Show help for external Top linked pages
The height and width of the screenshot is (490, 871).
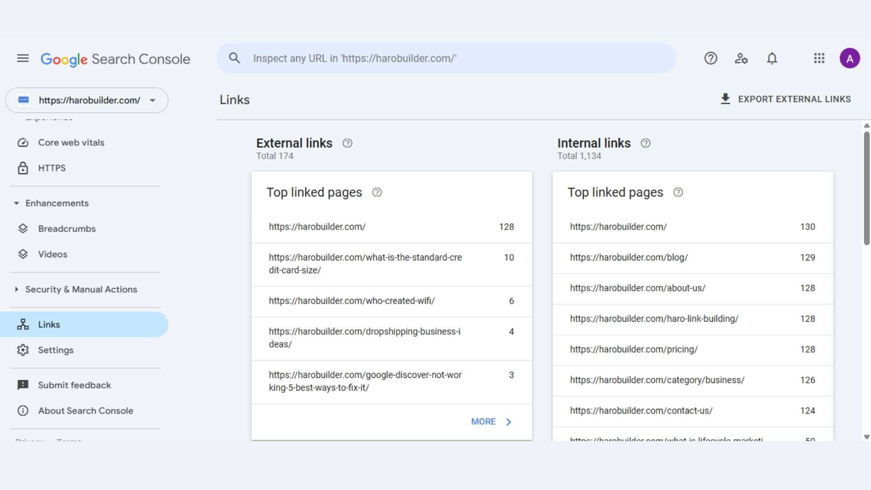tap(377, 192)
